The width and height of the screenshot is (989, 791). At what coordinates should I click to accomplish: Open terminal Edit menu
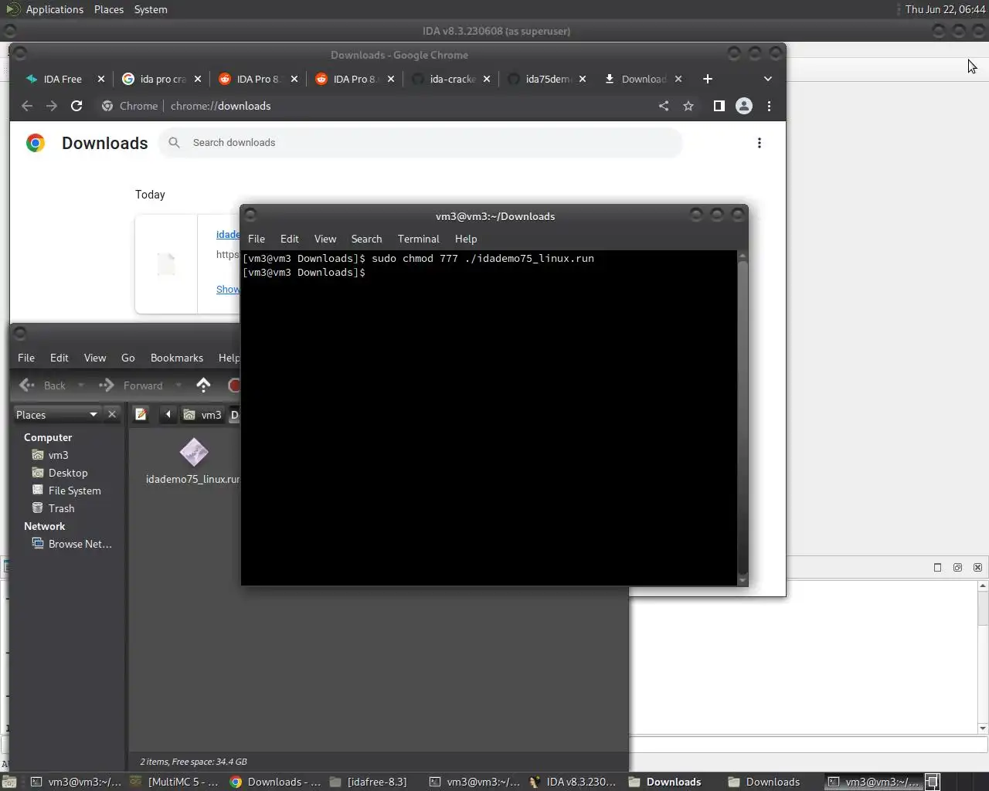(290, 239)
